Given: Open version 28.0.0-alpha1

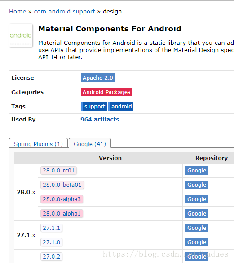Looking at the screenshot, I should pyautogui.click(x=62, y=214).
